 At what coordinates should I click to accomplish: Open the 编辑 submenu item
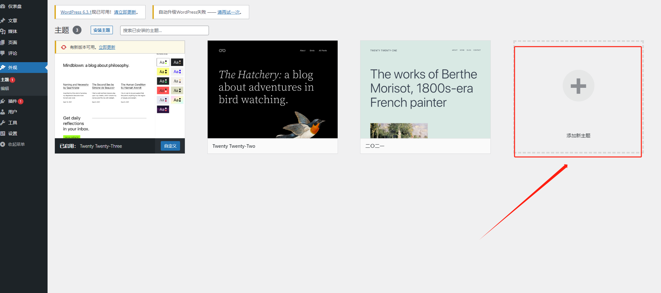pos(5,88)
